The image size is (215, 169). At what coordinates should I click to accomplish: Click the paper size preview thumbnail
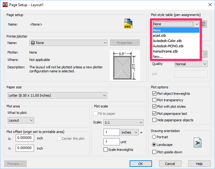point(125,65)
